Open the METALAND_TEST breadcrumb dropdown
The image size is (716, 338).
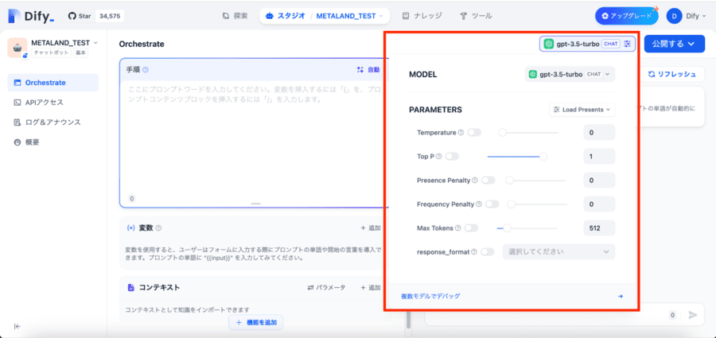click(350, 16)
